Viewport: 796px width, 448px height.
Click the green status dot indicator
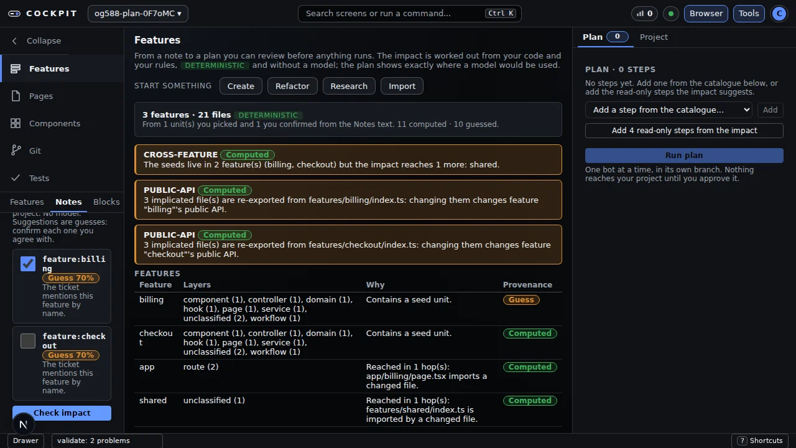click(671, 13)
